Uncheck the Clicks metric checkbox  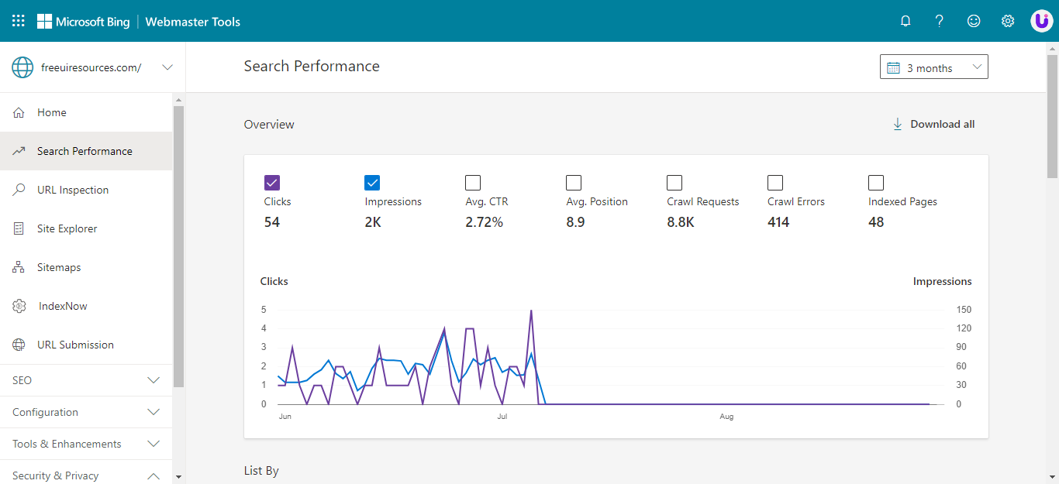pos(271,182)
